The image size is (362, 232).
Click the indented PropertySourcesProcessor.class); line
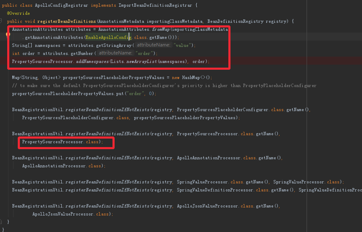pos(63,142)
